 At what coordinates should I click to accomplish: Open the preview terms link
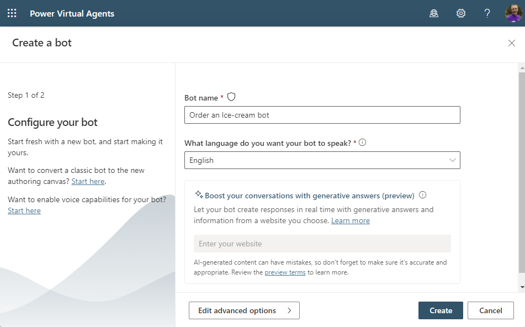click(285, 272)
